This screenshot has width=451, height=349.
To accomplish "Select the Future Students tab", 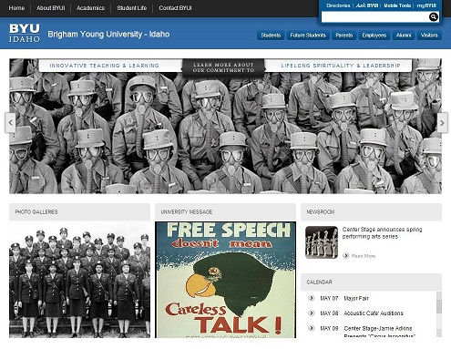I will pos(308,36).
